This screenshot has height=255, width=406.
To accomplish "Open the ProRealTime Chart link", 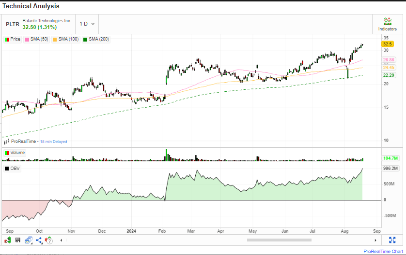I will tap(383, 251).
